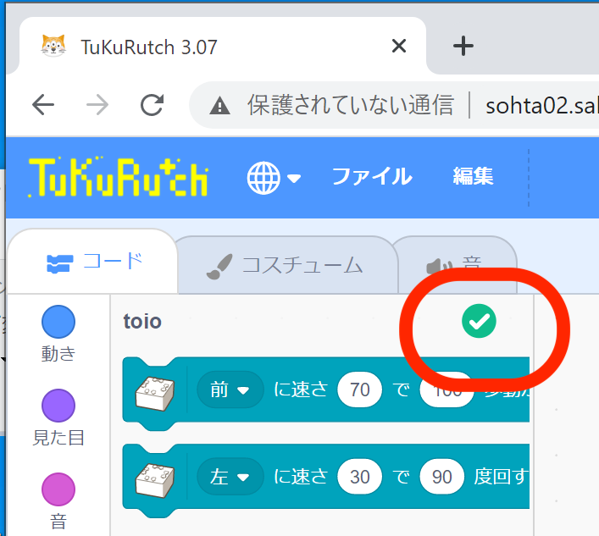This screenshot has width=599, height=536.
Task: Reload the current page
Action: [x=152, y=105]
